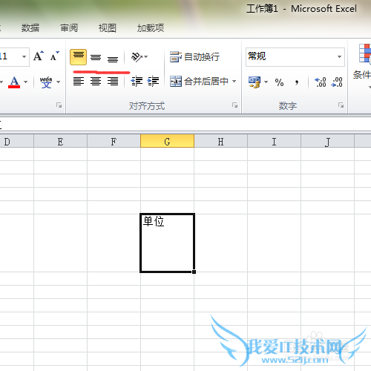Viewport: 371px width, 371px height.
Task: Open the font size dropdown arrow
Action: click(x=24, y=57)
